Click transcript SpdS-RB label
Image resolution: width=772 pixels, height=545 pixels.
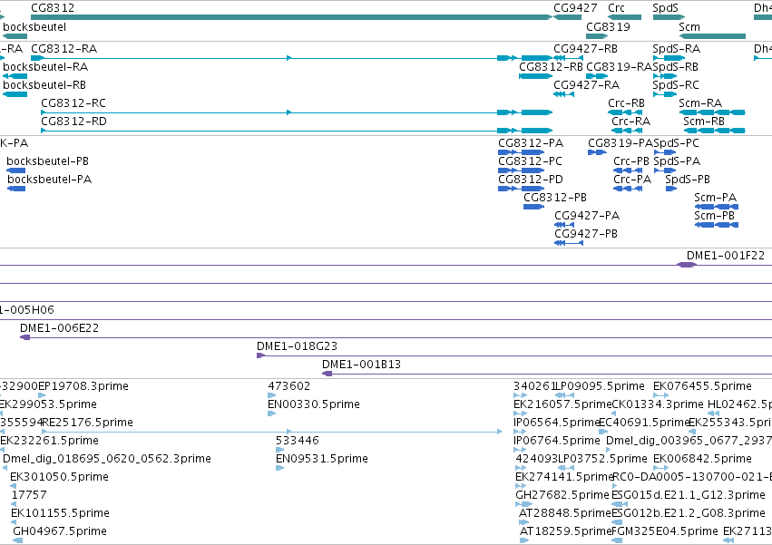tap(676, 67)
